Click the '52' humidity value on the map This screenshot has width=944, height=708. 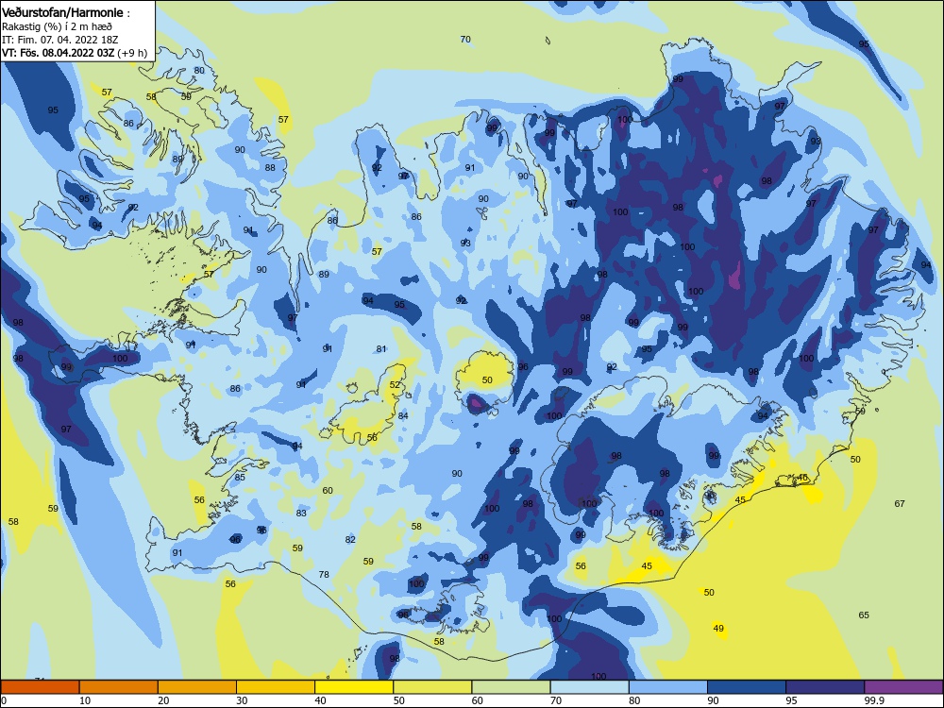(395, 385)
